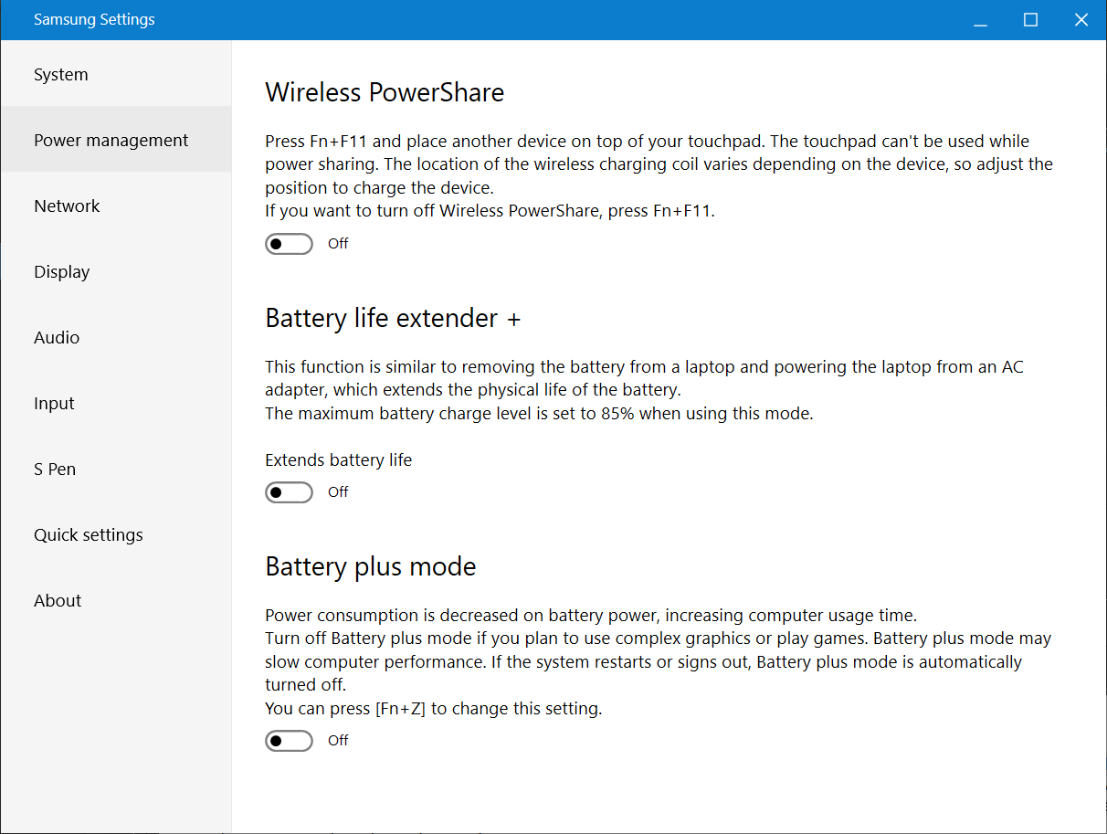The height and width of the screenshot is (834, 1107).
Task: Click the Battery life extender + heading
Action: 393,318
